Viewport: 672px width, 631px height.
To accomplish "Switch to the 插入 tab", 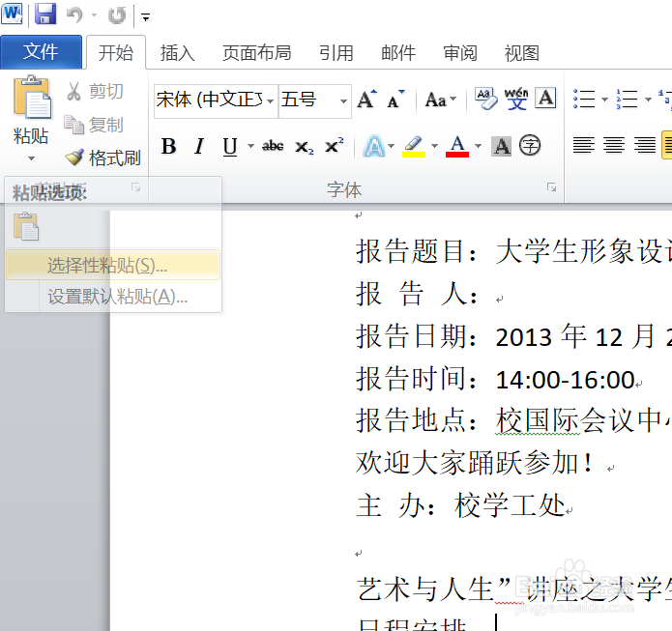I will coord(178,53).
